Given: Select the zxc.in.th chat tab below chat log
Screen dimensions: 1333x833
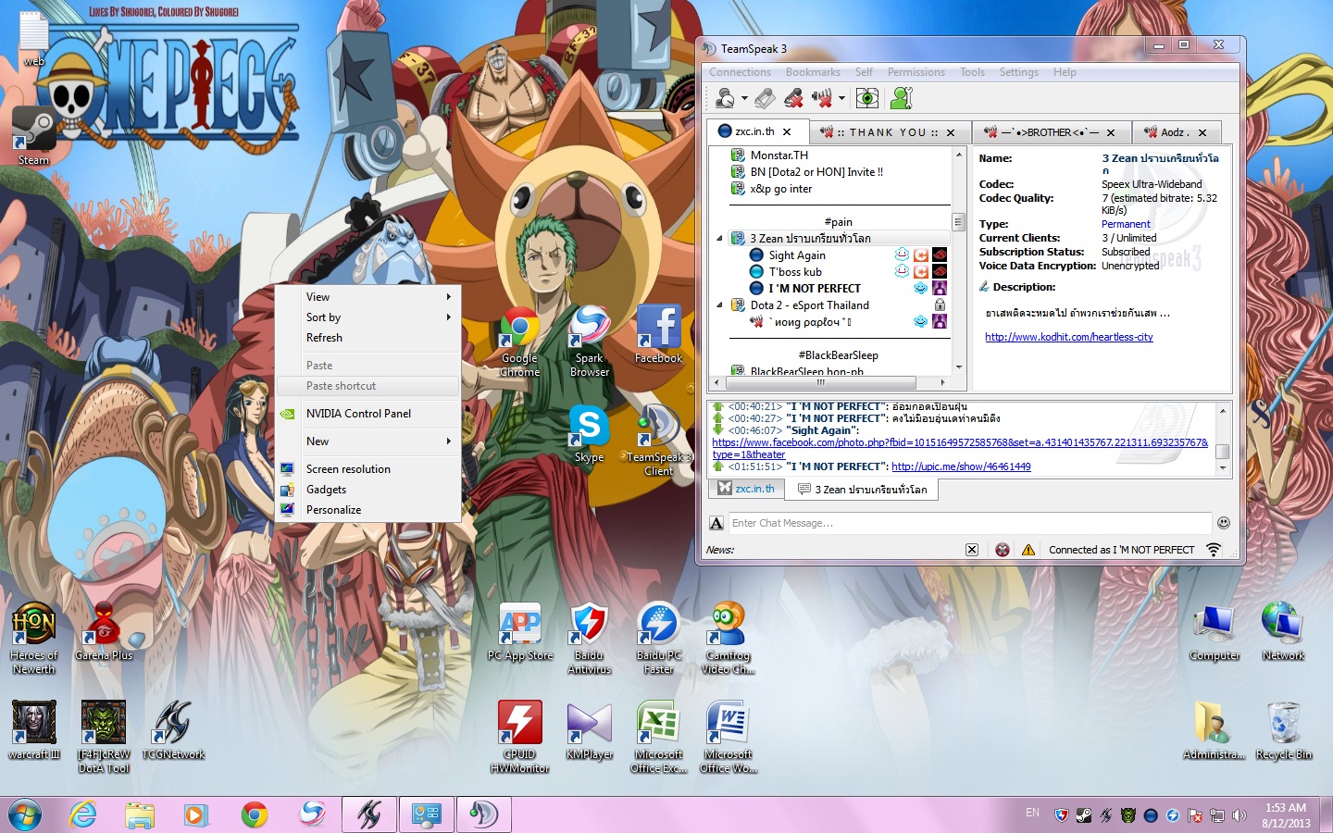Looking at the screenshot, I should (x=746, y=489).
